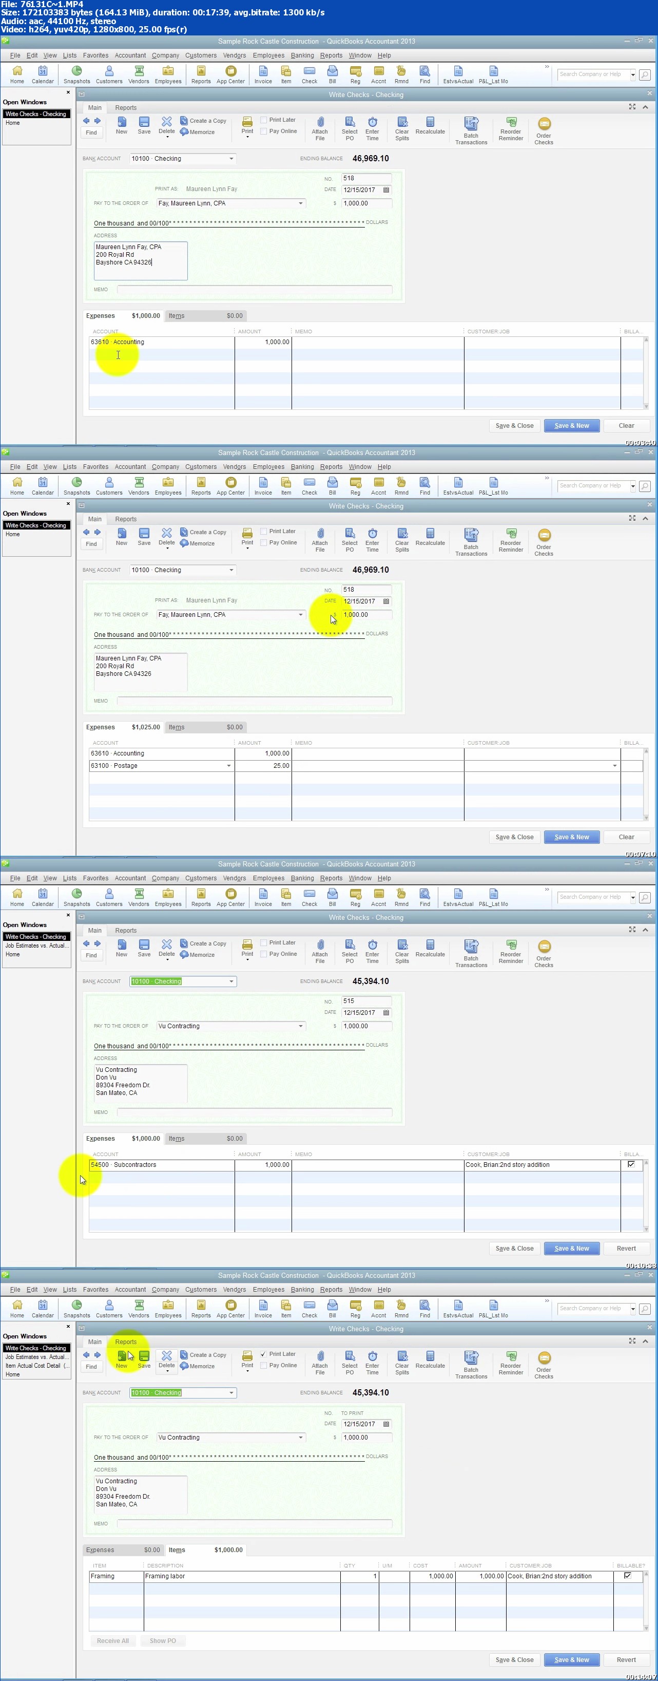Select Item Actual Cost Detail in Open Windows list
The width and height of the screenshot is (658, 1681).
36,1365
